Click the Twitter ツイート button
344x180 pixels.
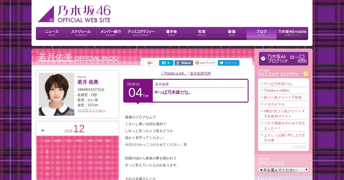pyautogui.click(x=228, y=63)
